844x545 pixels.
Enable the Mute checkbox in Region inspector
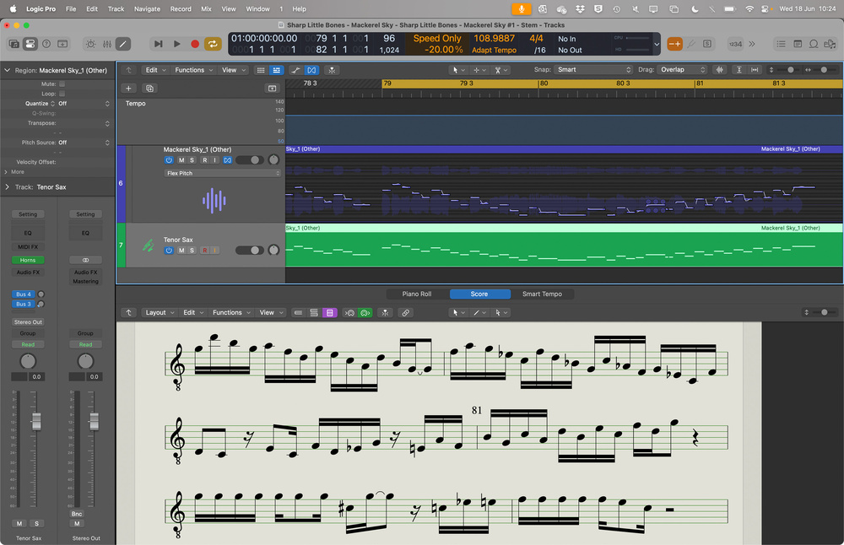click(62, 84)
